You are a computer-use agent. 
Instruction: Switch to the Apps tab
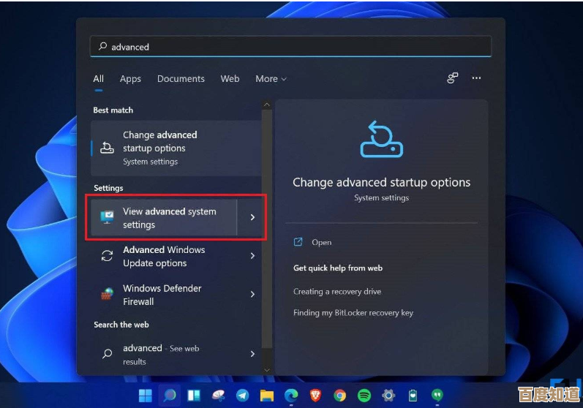pyautogui.click(x=130, y=79)
